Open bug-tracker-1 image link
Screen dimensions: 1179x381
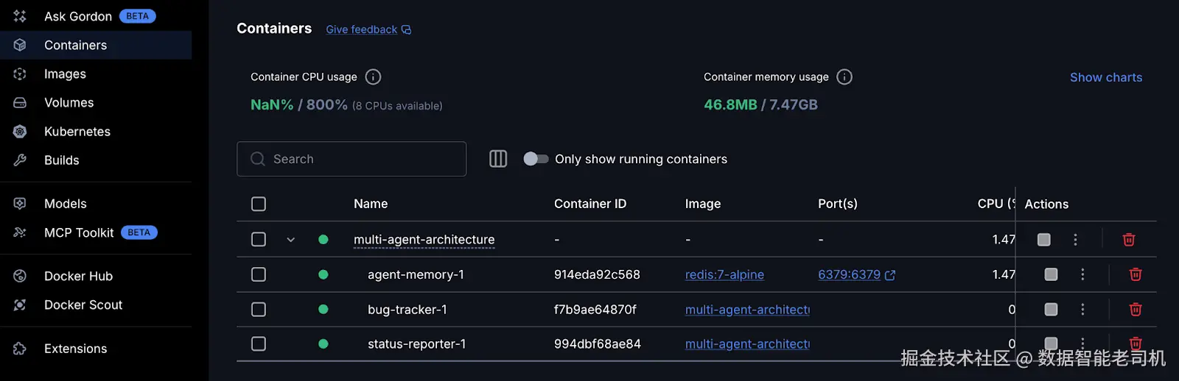pyautogui.click(x=747, y=310)
